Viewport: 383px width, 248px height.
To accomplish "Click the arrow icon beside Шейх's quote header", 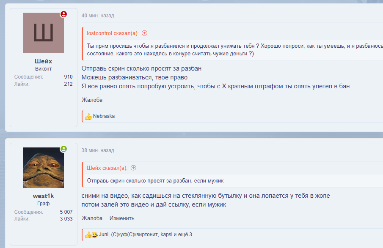I will 133,168.
